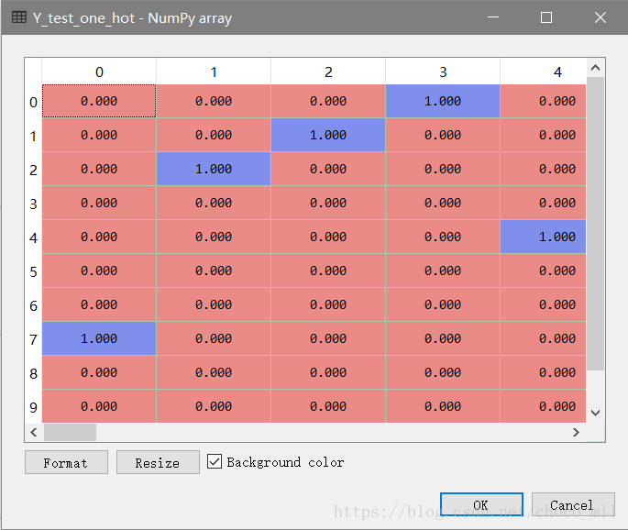Select cell at row 0, column 4
Screen dimensions: 628x530
[x=543, y=101]
